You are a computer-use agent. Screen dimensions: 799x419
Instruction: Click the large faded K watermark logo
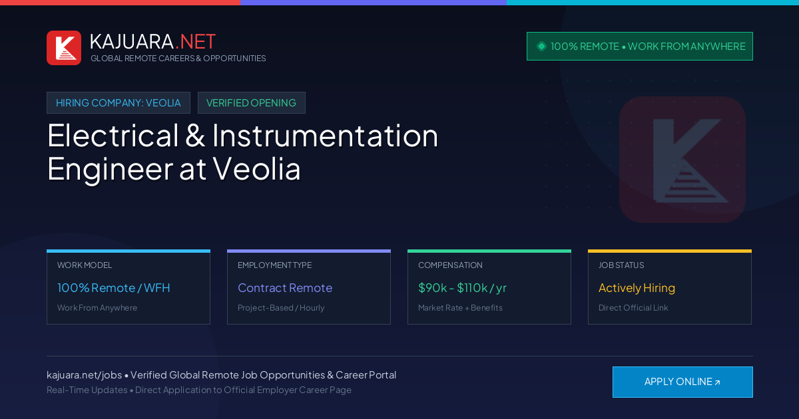tap(682, 160)
